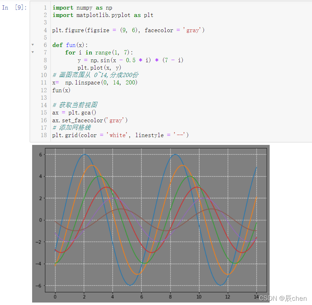Click the np.linspace(0, 14, 200) line
This screenshot has height=305, width=312.
95,82
